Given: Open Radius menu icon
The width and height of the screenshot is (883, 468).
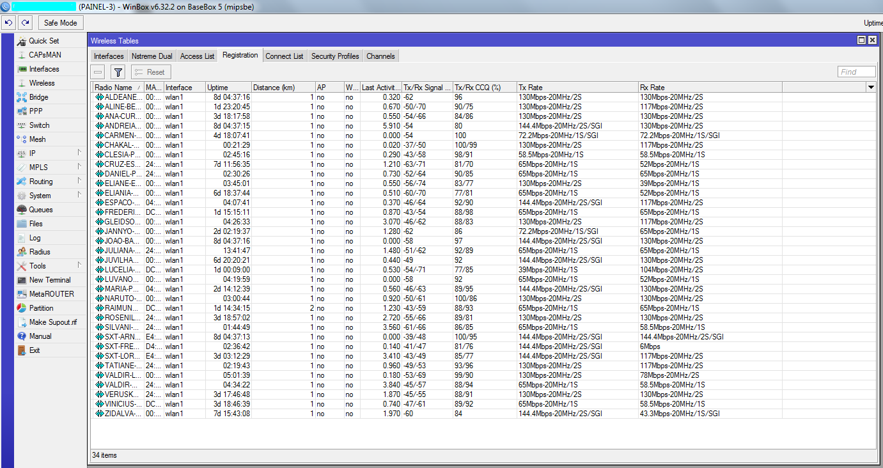Looking at the screenshot, I should point(22,252).
